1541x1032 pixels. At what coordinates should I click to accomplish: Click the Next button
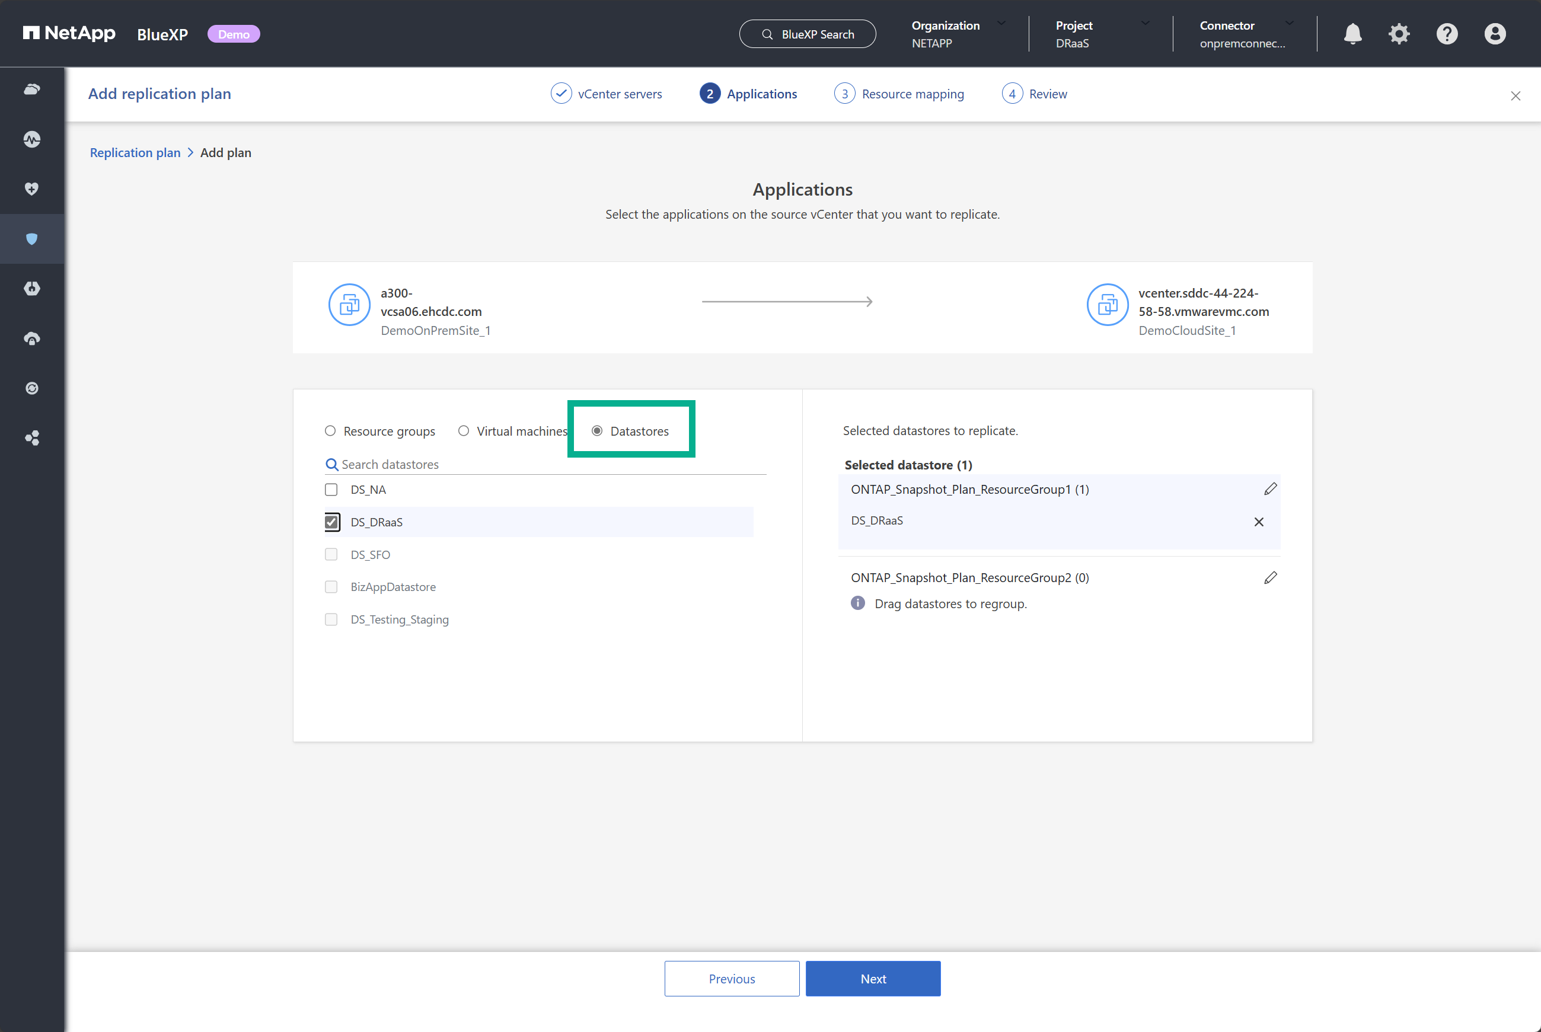click(873, 979)
